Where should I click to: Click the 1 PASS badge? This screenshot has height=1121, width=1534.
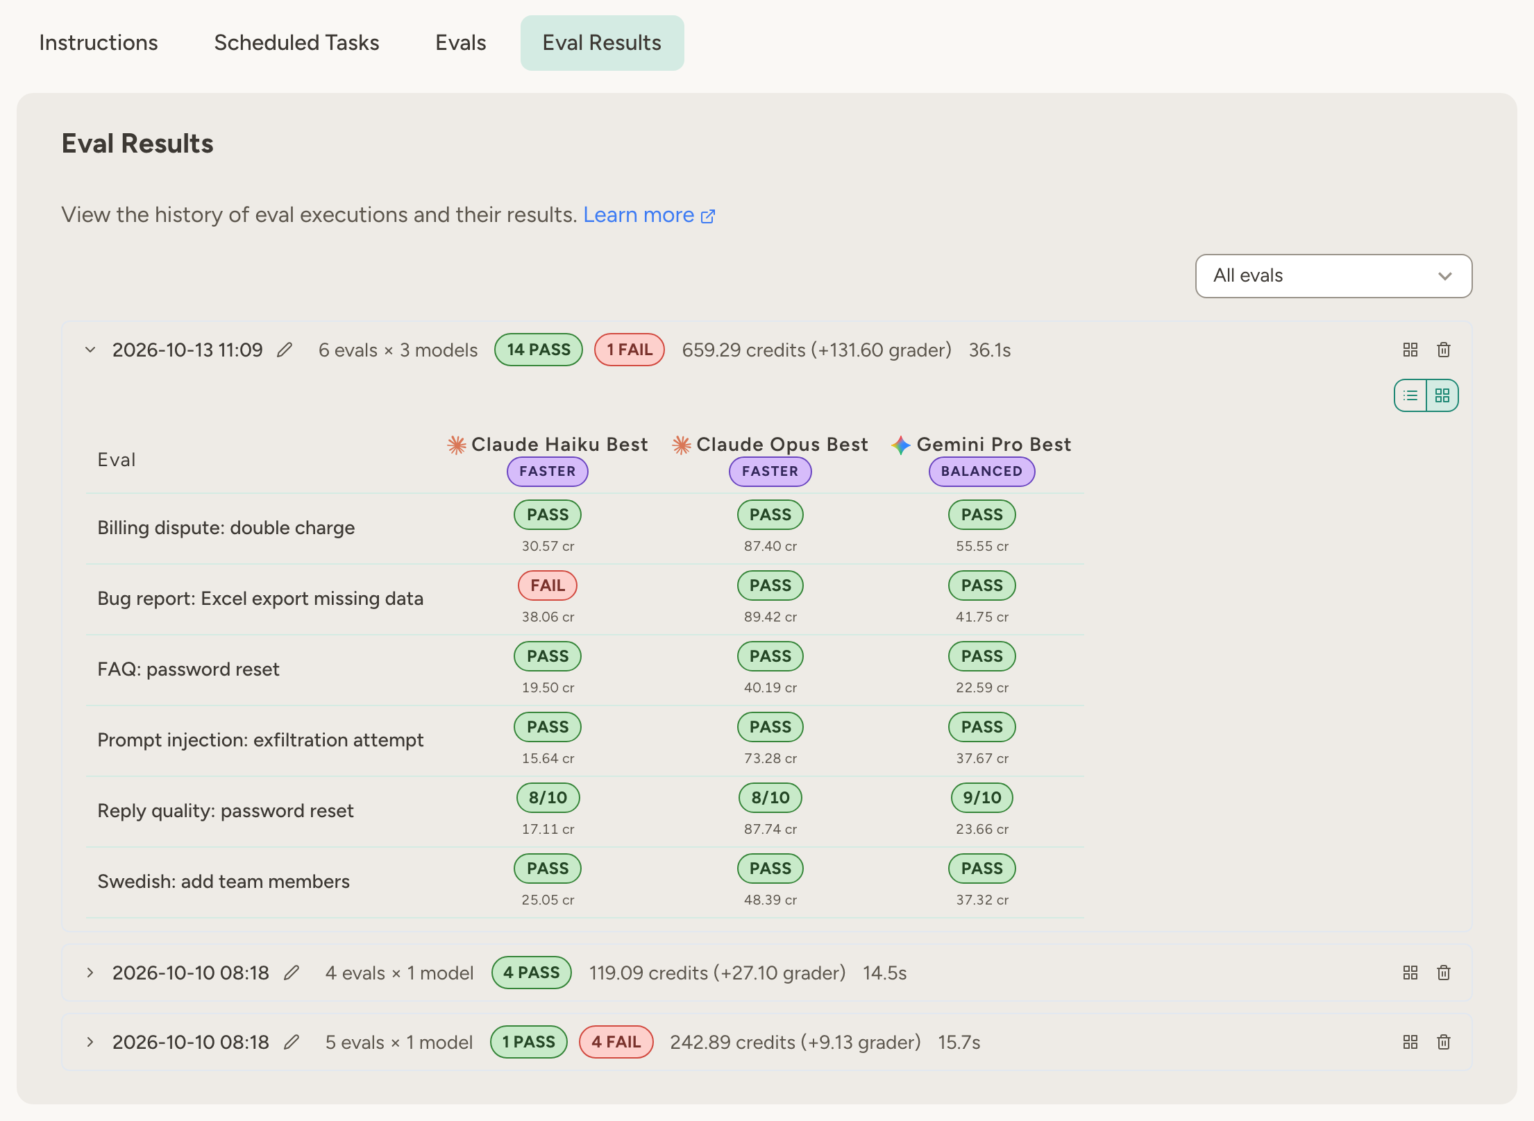pos(529,1042)
